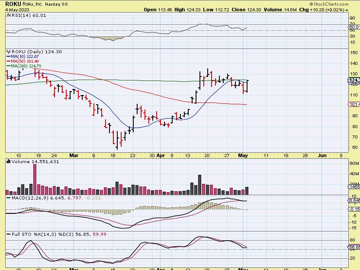Click the price bars icon before ROKU (Daily)
This screenshot has width=360, height=270.
(9, 51)
